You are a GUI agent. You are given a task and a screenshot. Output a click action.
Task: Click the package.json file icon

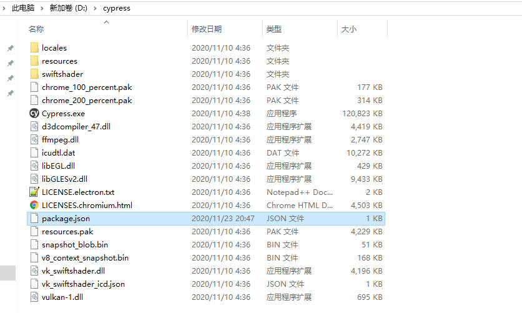(34, 219)
